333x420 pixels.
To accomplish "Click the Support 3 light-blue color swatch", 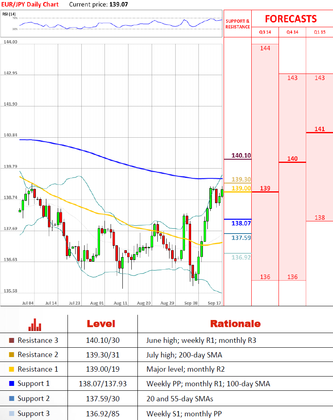I will tap(11, 414).
